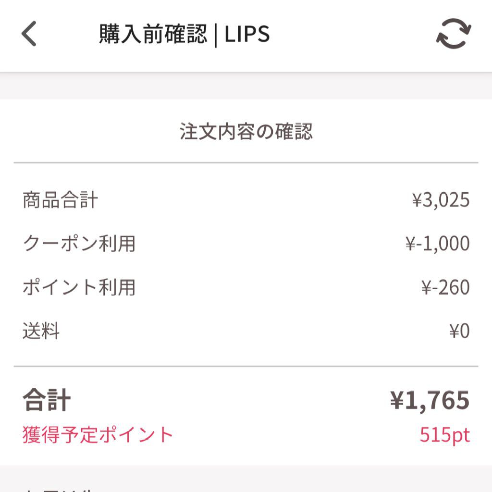Tap the refresh icon at top right
The image size is (492, 492).
454,34
